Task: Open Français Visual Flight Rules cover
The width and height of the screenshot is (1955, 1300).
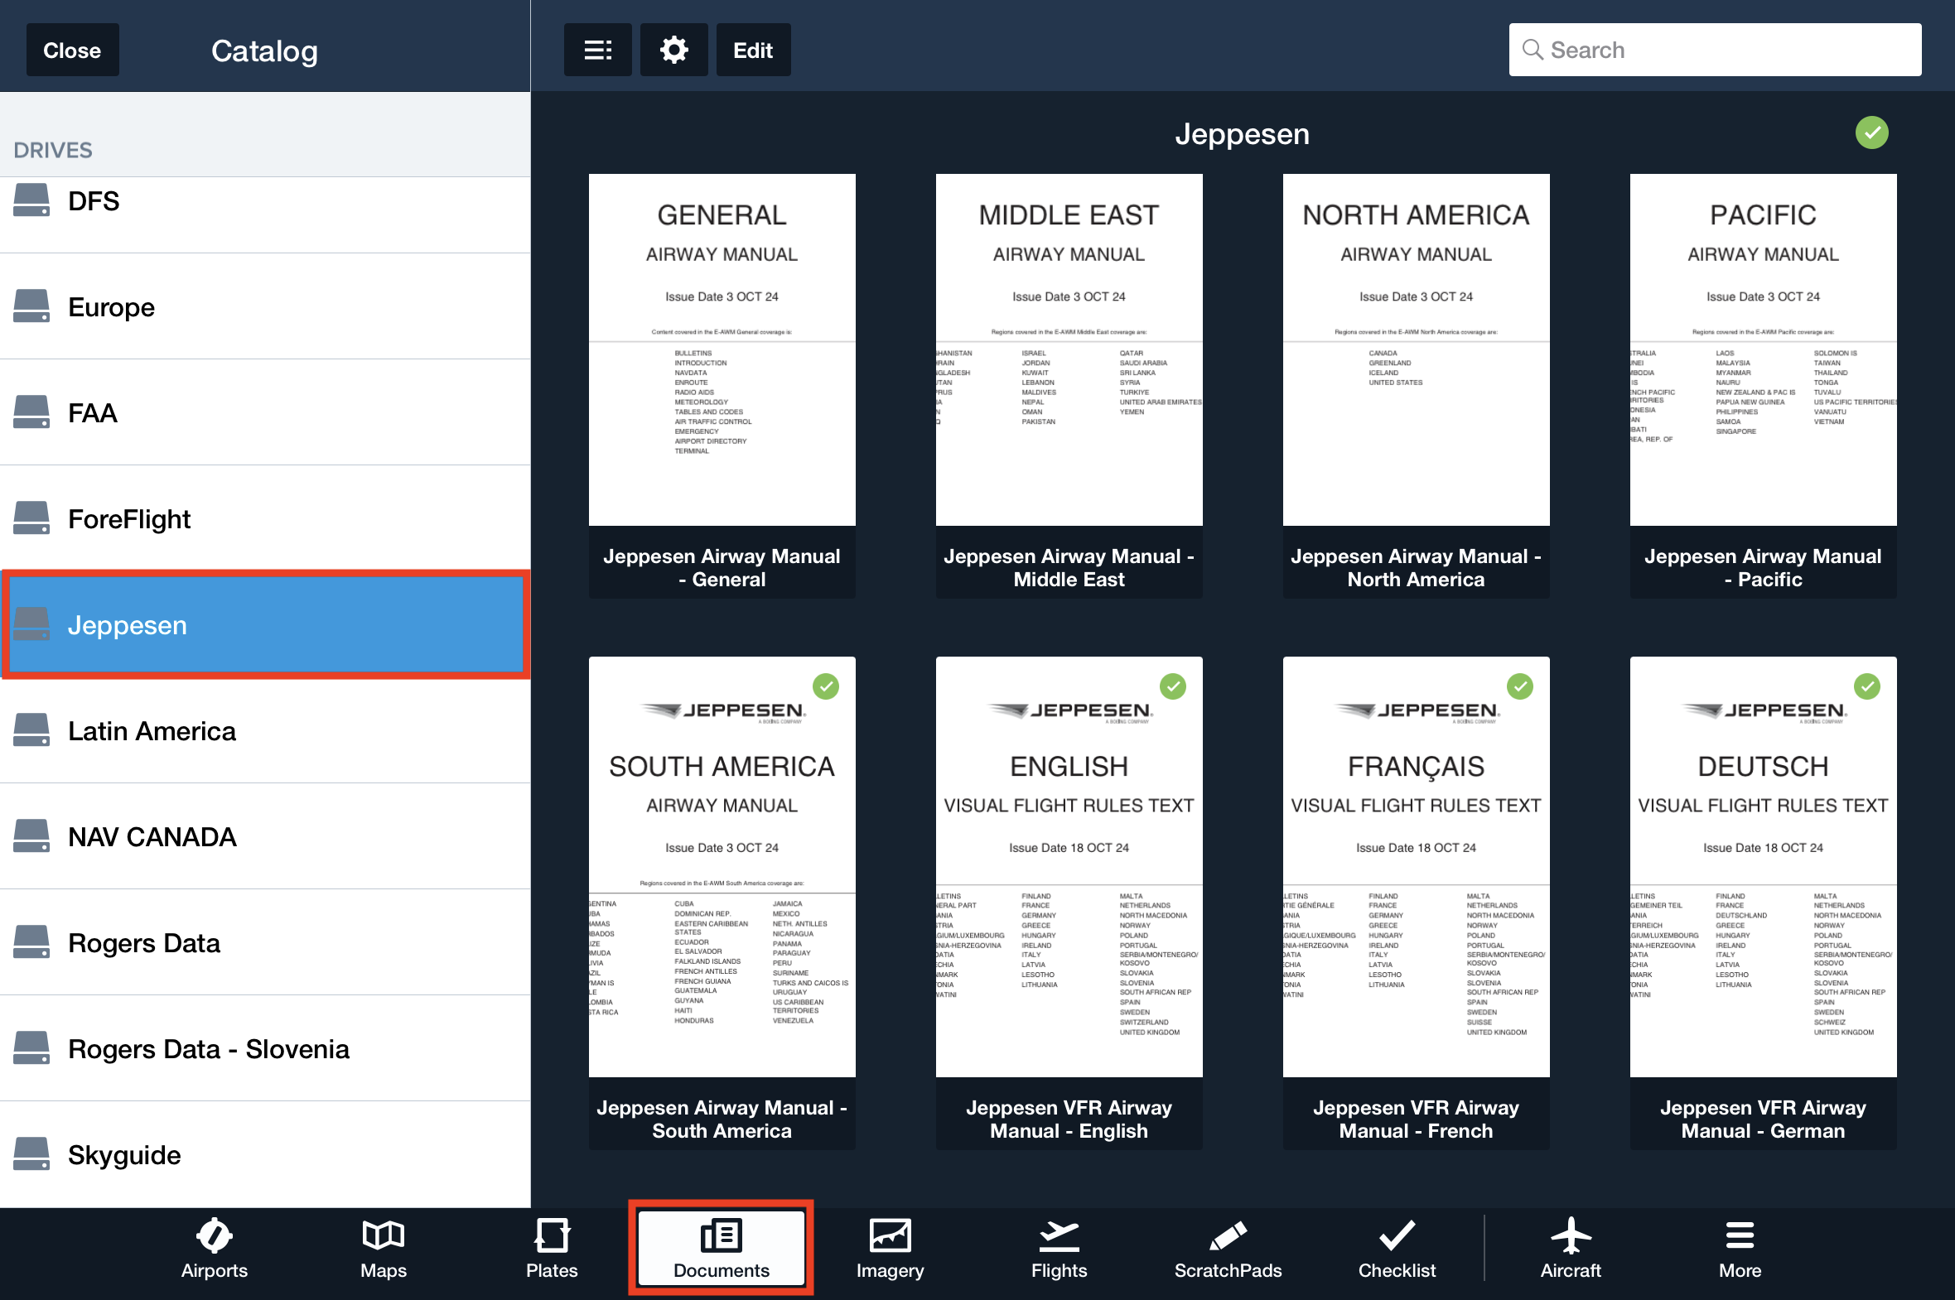Action: (1416, 867)
